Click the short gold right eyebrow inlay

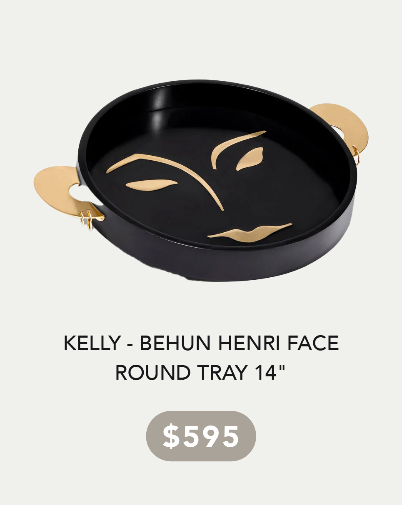tap(236, 148)
